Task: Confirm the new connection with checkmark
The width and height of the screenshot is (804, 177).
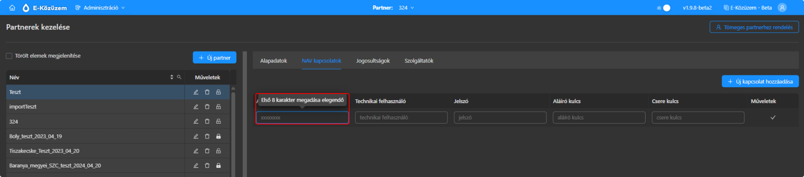Action: (773, 117)
